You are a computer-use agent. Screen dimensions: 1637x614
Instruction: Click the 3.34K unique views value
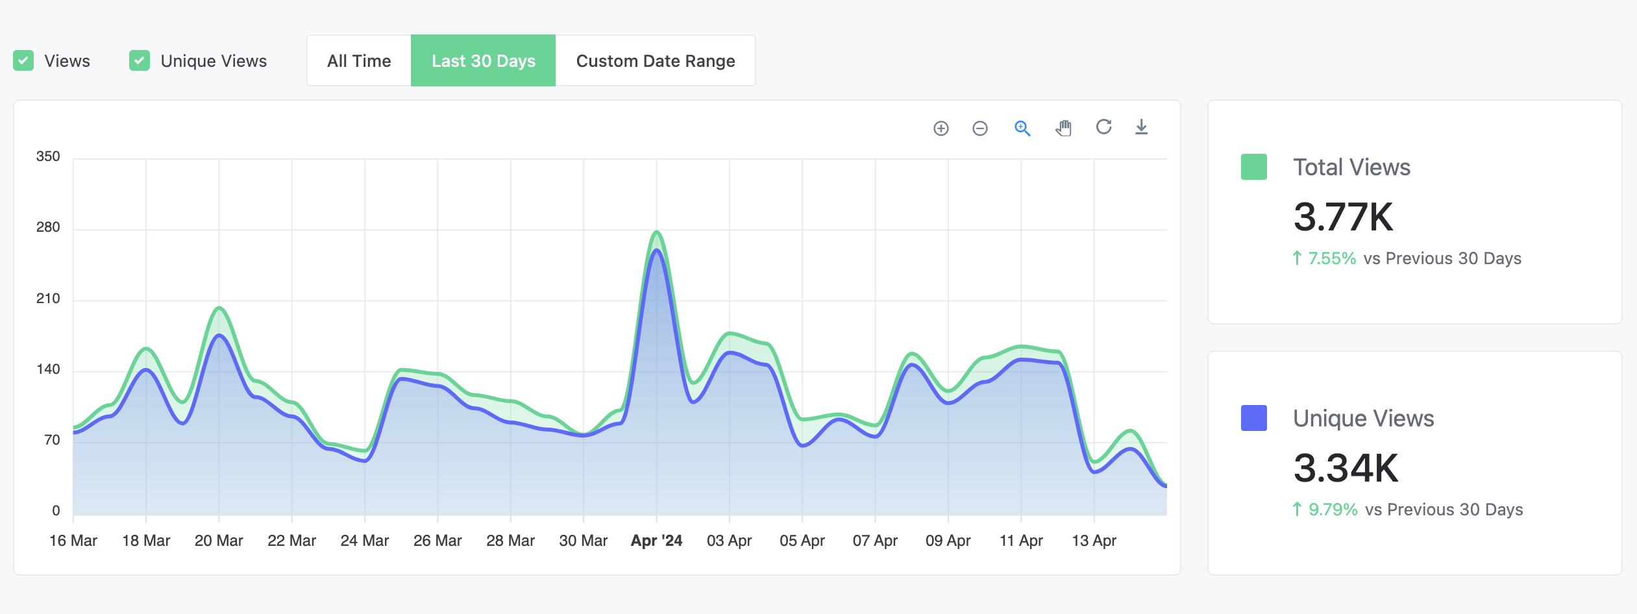pos(1346,468)
